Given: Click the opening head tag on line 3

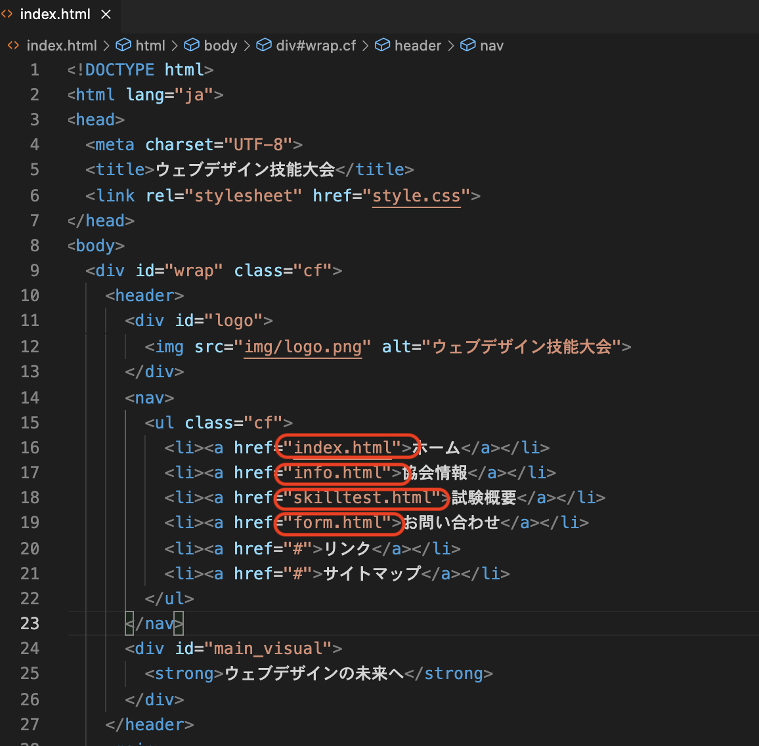Looking at the screenshot, I should coord(96,119).
